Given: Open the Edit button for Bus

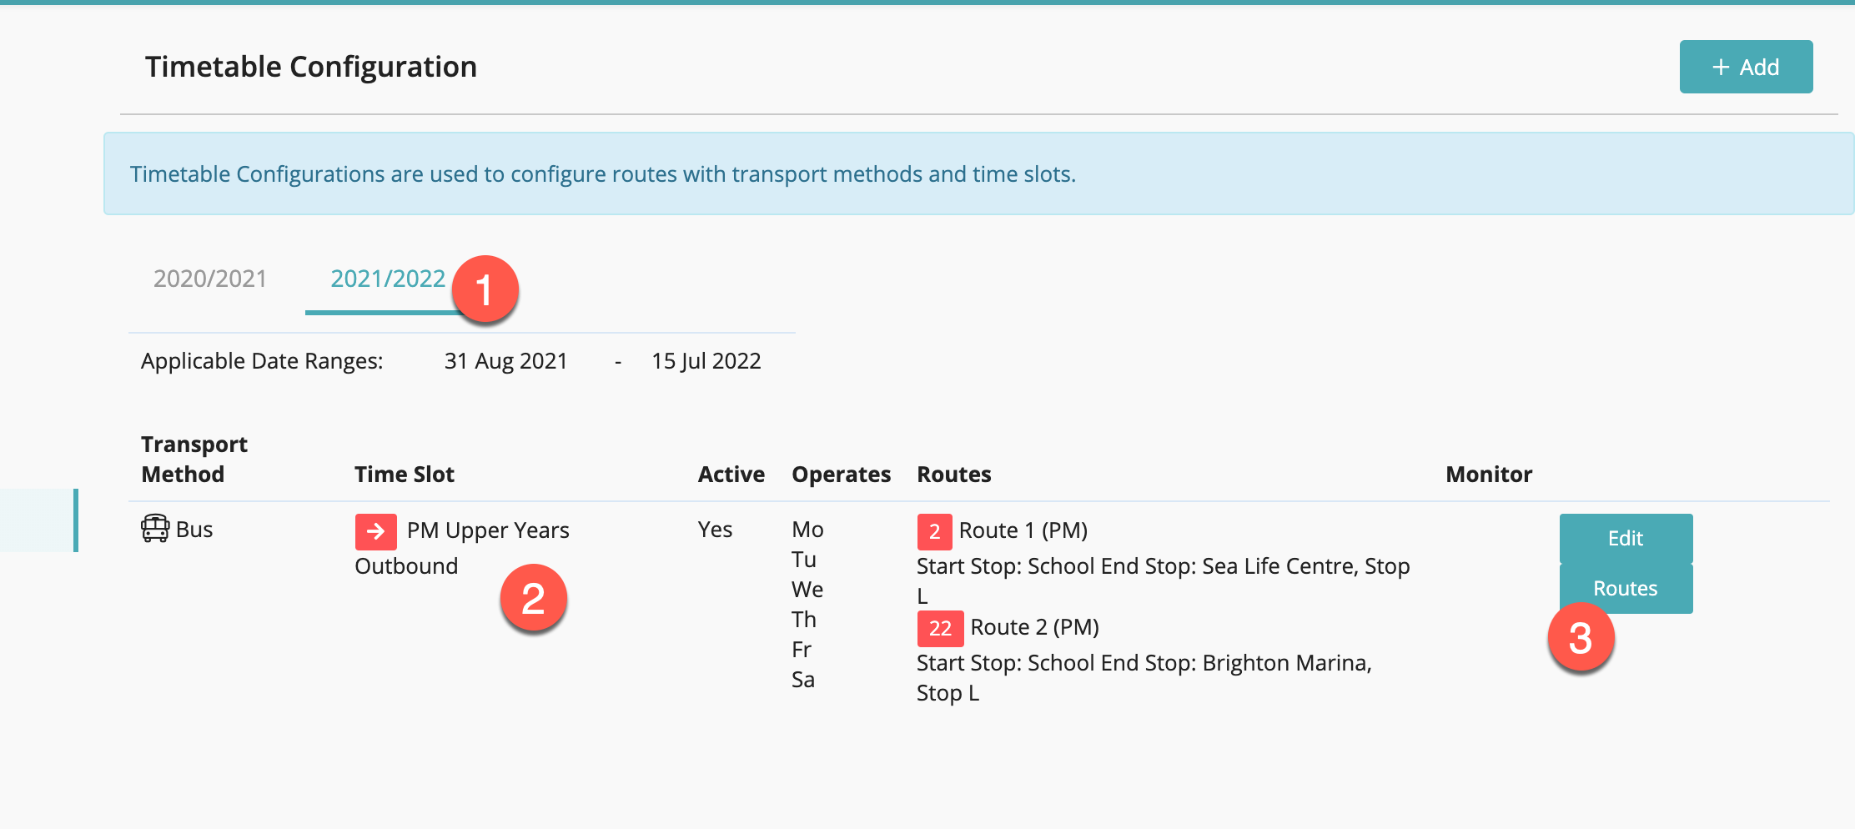Looking at the screenshot, I should pyautogui.click(x=1626, y=538).
